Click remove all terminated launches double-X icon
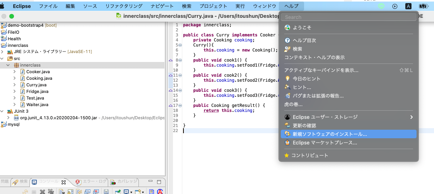 (51, 192)
